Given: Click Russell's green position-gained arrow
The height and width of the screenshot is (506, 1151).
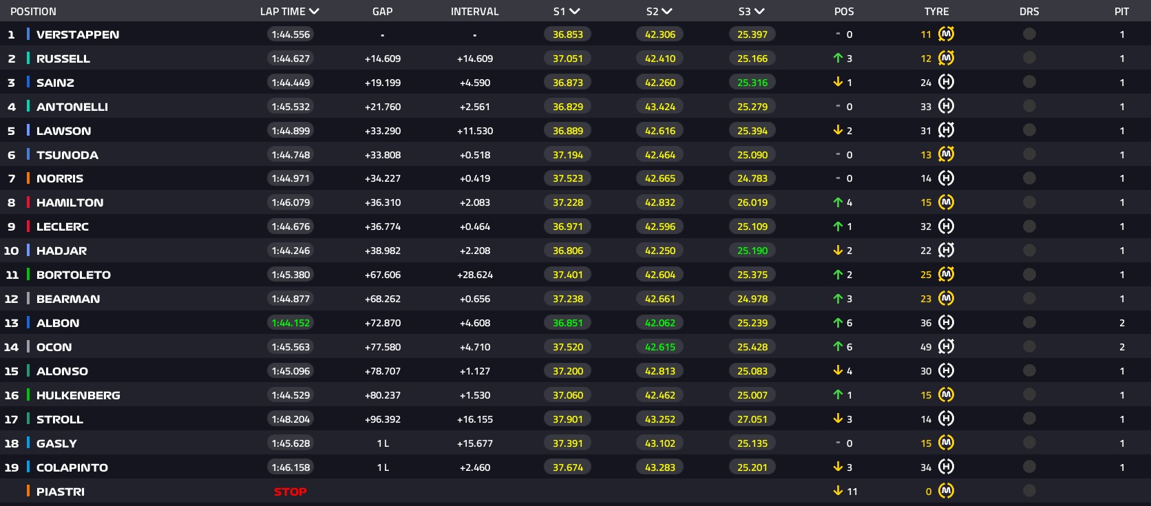Looking at the screenshot, I should [838, 59].
